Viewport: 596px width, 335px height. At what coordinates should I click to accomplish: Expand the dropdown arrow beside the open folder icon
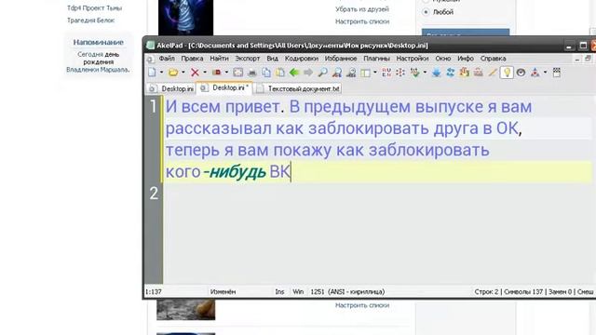click(183, 73)
